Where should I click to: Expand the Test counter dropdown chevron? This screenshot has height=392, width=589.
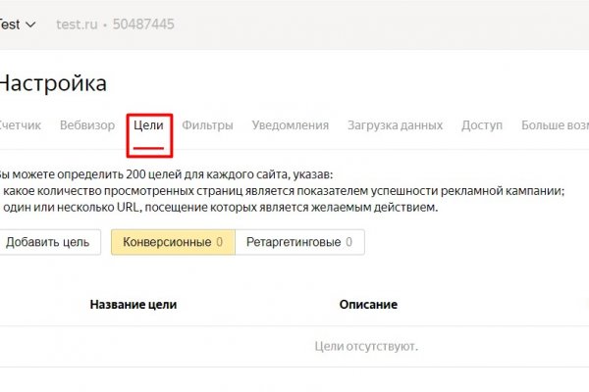click(x=29, y=24)
